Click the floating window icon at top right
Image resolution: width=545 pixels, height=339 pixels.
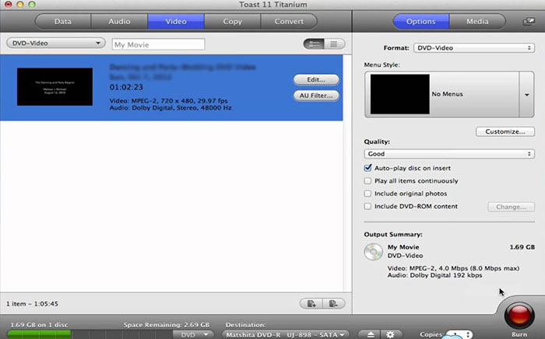(529, 22)
